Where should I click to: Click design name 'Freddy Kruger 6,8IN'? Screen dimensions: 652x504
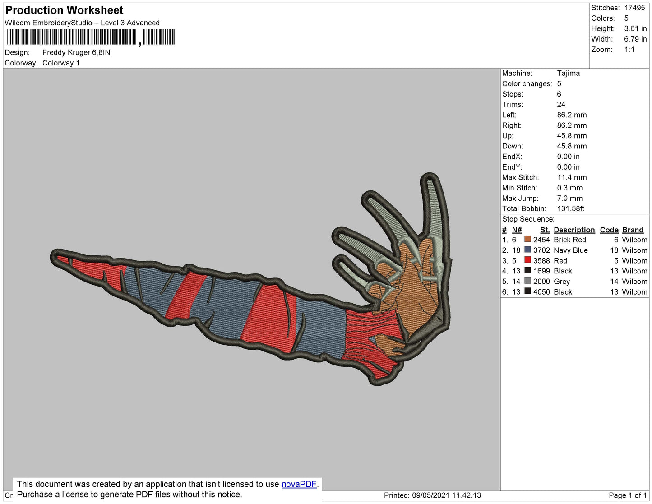[x=76, y=52]
